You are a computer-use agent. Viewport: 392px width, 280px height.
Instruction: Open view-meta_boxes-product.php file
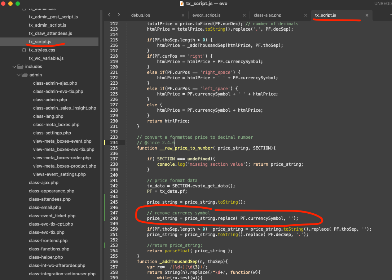65,166
